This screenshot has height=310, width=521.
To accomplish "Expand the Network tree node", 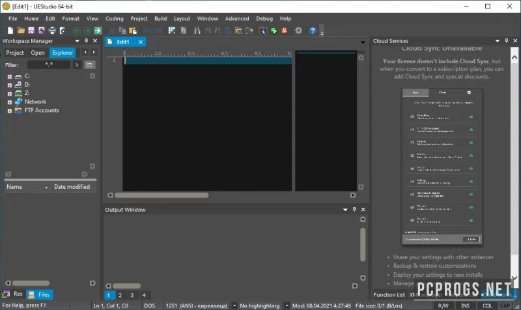I will tap(10, 102).
